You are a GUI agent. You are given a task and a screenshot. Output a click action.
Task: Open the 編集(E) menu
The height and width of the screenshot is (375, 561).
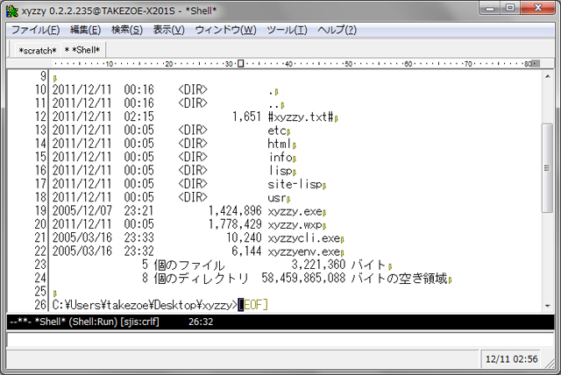[x=86, y=30]
